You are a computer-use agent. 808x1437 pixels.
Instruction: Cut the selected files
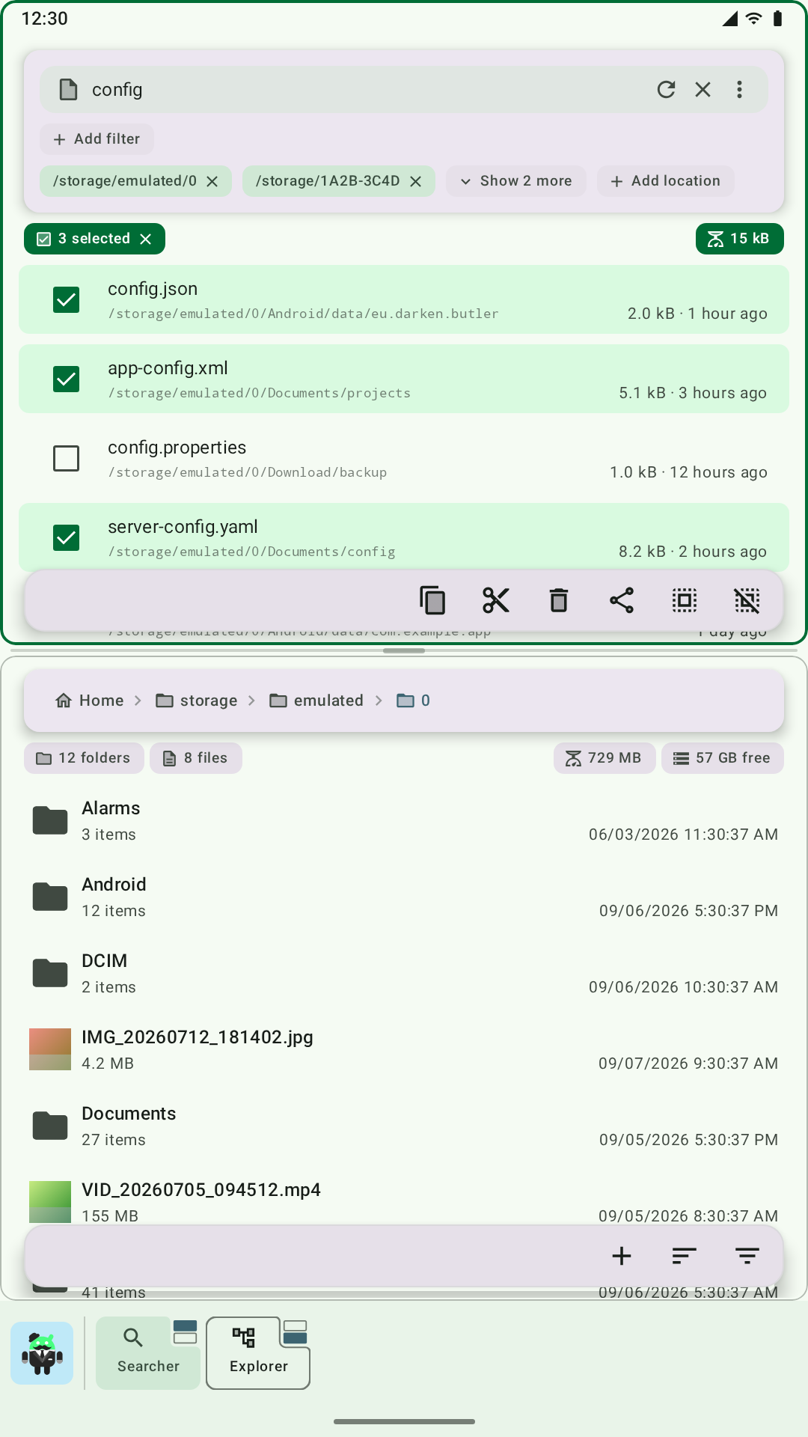click(x=495, y=600)
